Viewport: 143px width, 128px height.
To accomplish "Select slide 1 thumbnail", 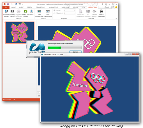I will click(x=20, y=32).
